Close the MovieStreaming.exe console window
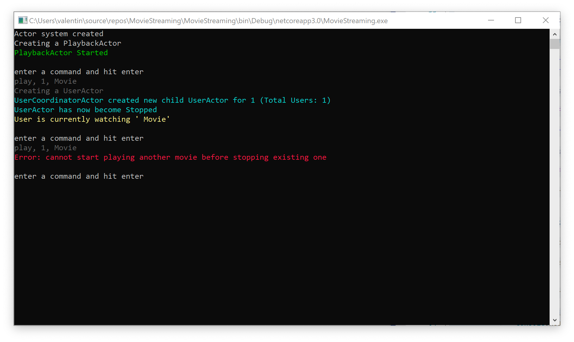 [x=545, y=20]
